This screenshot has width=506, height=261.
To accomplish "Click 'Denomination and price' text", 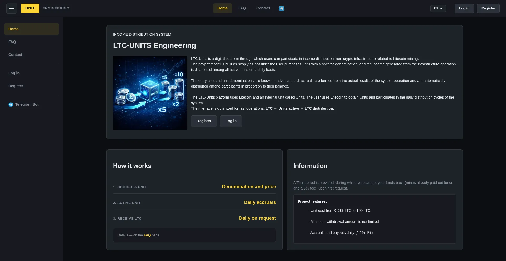I will (x=249, y=187).
